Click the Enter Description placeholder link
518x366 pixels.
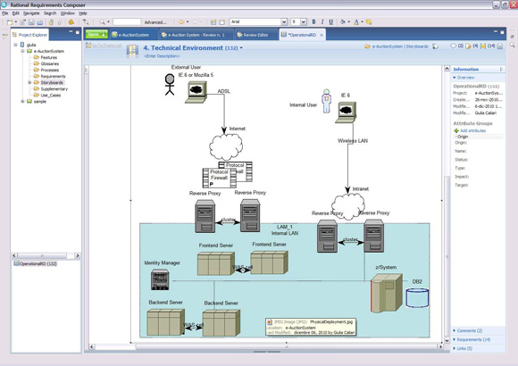click(162, 56)
